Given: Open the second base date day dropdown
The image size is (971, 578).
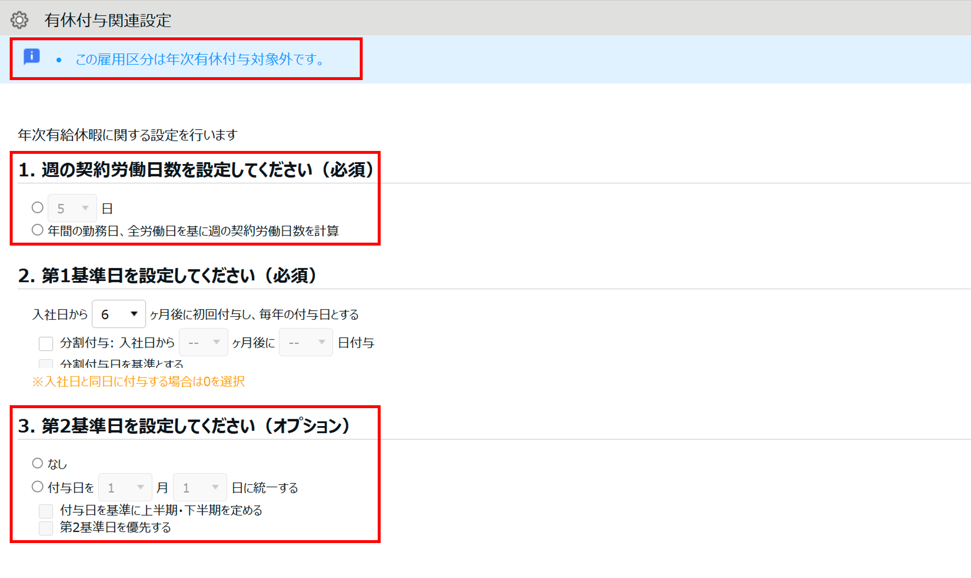Looking at the screenshot, I should tap(200, 487).
